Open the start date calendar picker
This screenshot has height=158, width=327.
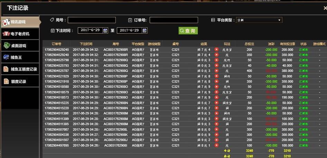(105, 30)
